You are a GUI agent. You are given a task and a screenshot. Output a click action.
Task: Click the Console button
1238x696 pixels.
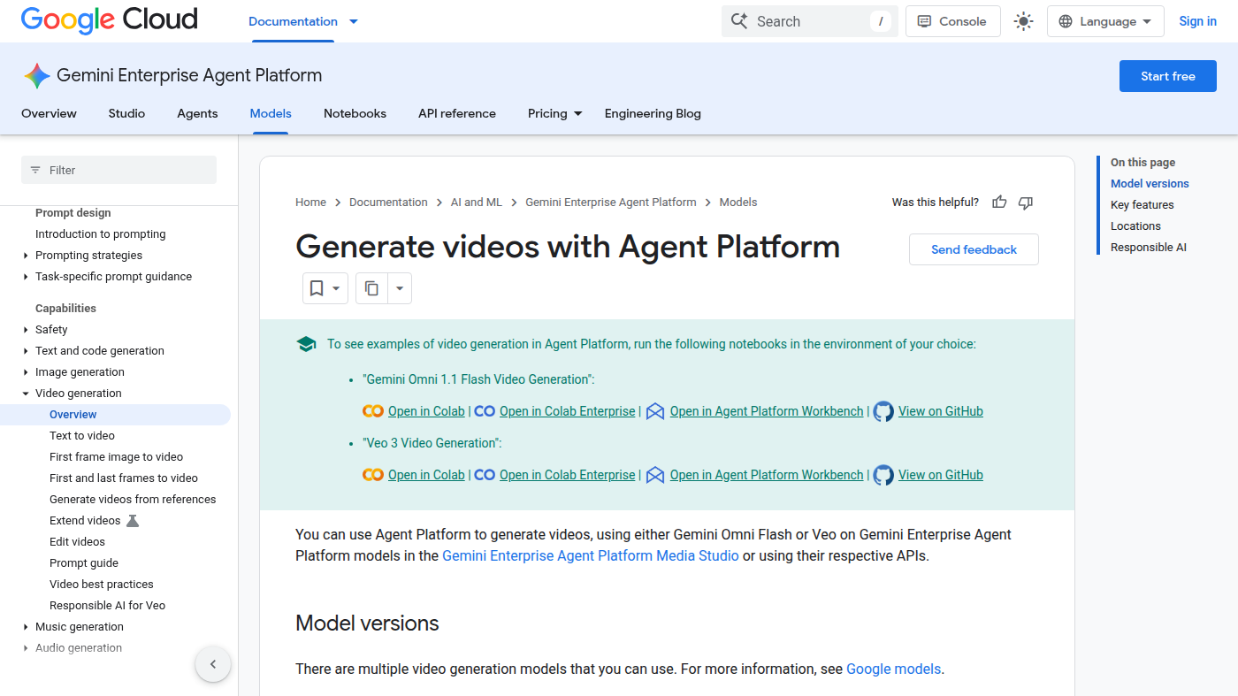click(953, 21)
